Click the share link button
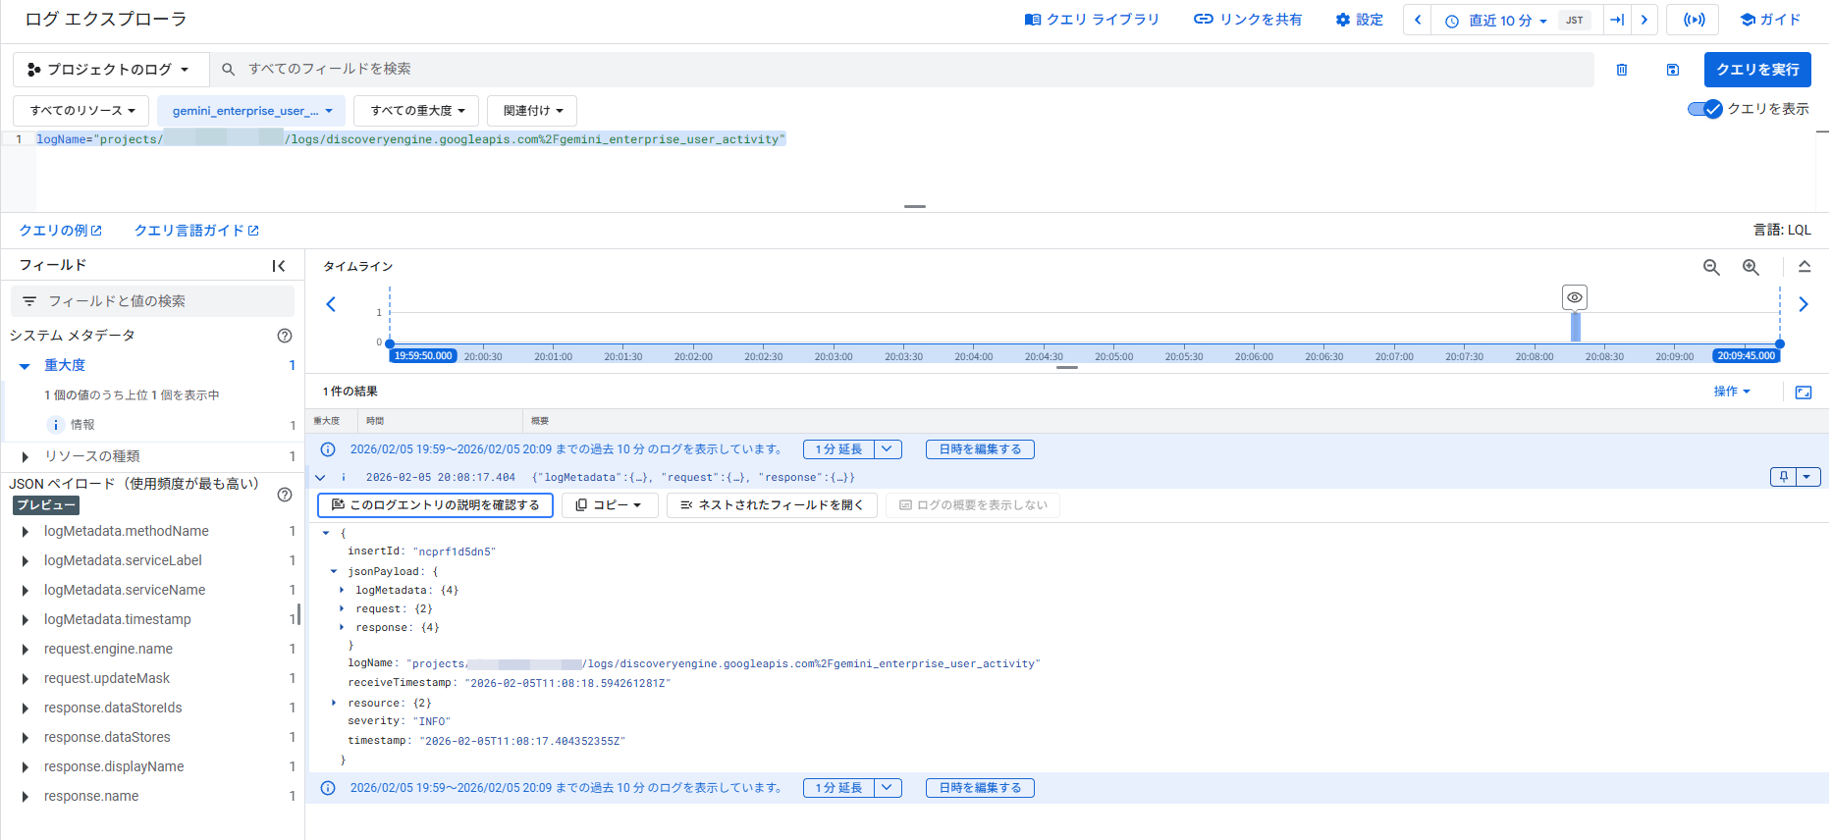The image size is (1832, 840). (1247, 20)
